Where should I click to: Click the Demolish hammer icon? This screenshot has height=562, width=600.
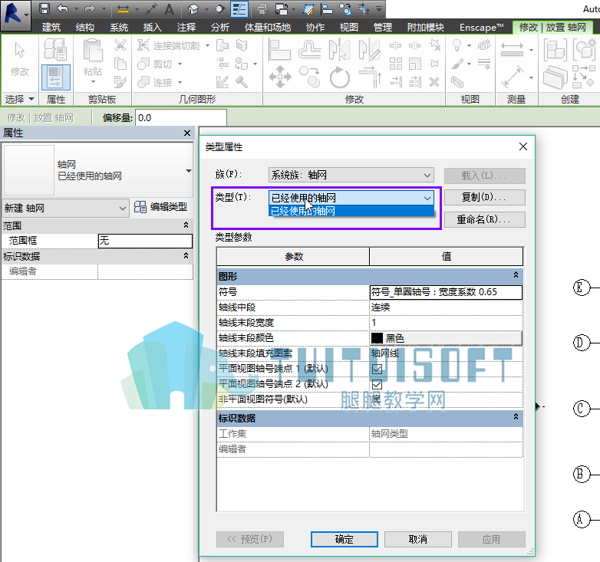click(242, 82)
